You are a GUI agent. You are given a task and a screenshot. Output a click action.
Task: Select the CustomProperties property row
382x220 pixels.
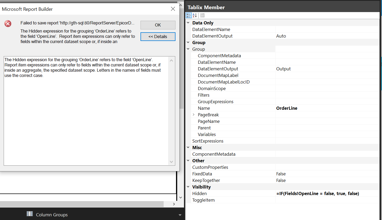(285, 167)
